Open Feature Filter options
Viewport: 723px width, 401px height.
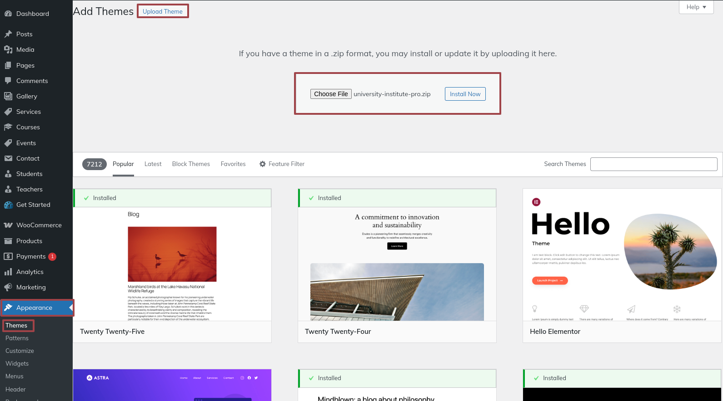(x=282, y=164)
